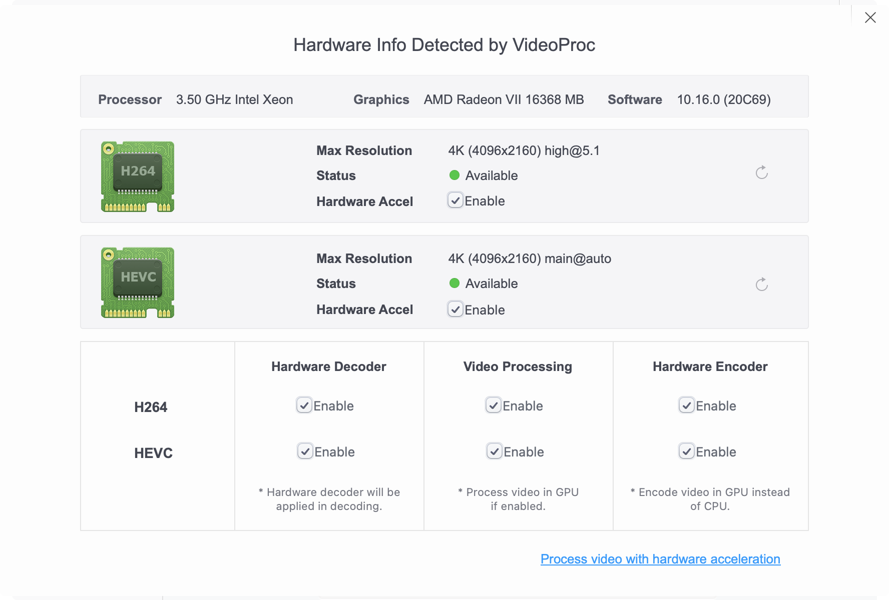Uncheck H264 Video Processing Enable
Screen dimensions: 889x600
pos(494,405)
